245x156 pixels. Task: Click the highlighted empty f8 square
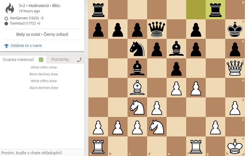tap(196, 9)
